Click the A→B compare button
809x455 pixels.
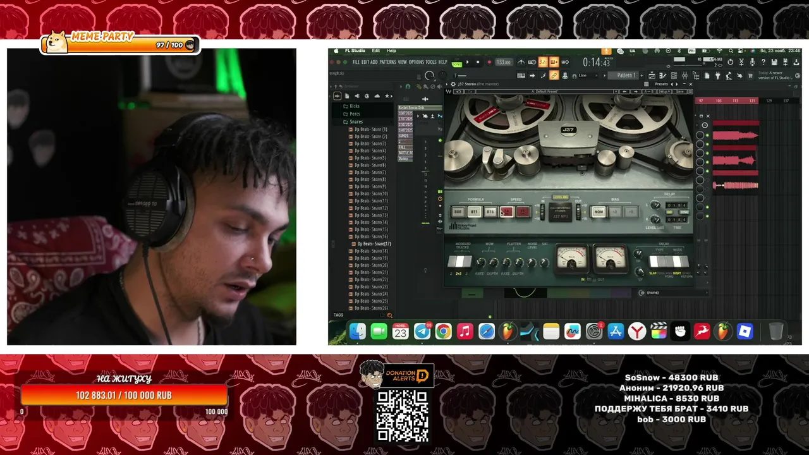648,92
